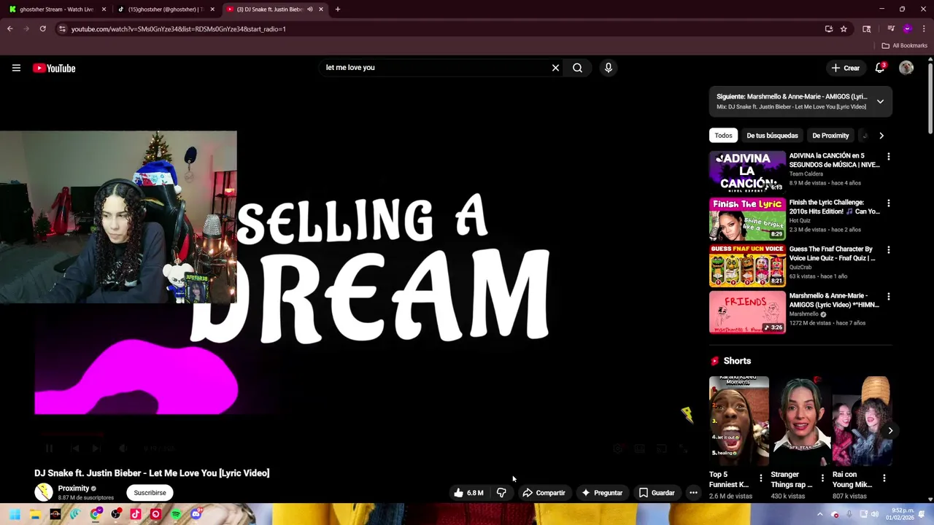Bookmark this page with the star

844,29
